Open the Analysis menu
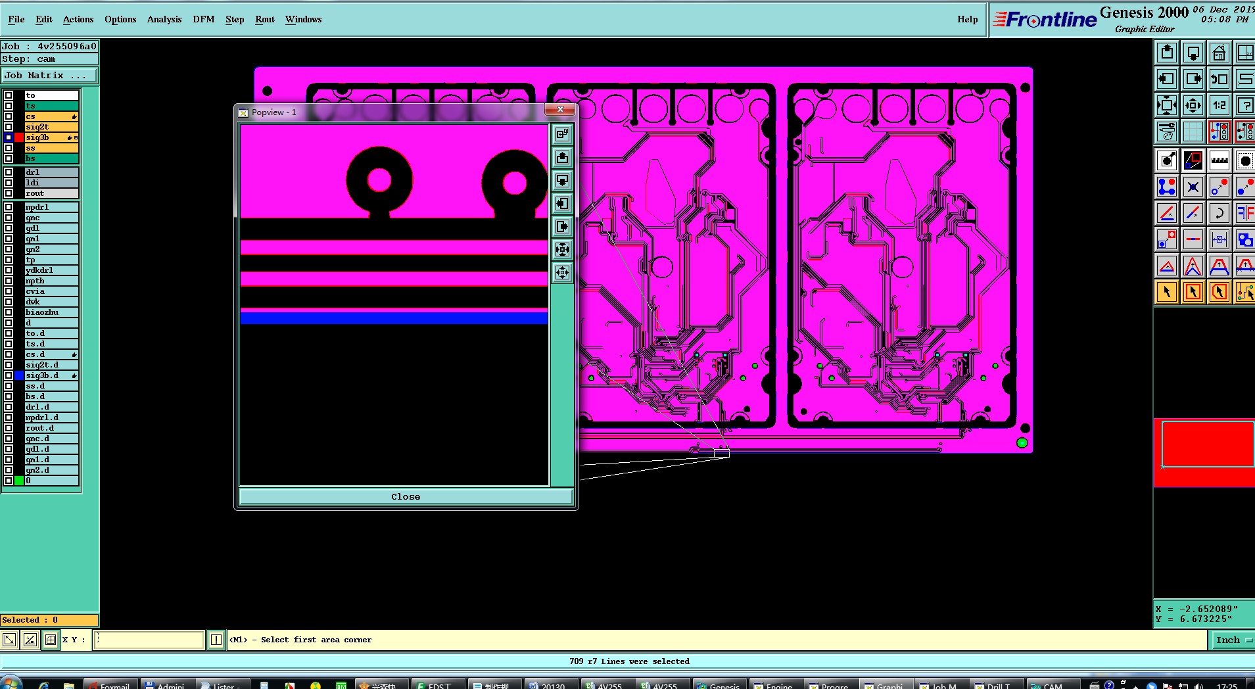Screen dimensions: 1255x689 pos(164,19)
